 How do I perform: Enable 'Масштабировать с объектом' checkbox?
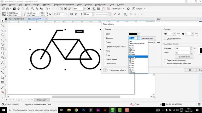[165, 63]
